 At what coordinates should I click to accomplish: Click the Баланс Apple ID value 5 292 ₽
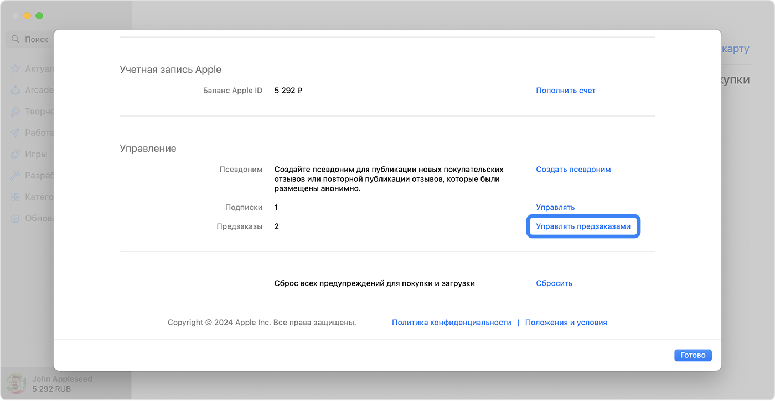tap(288, 91)
